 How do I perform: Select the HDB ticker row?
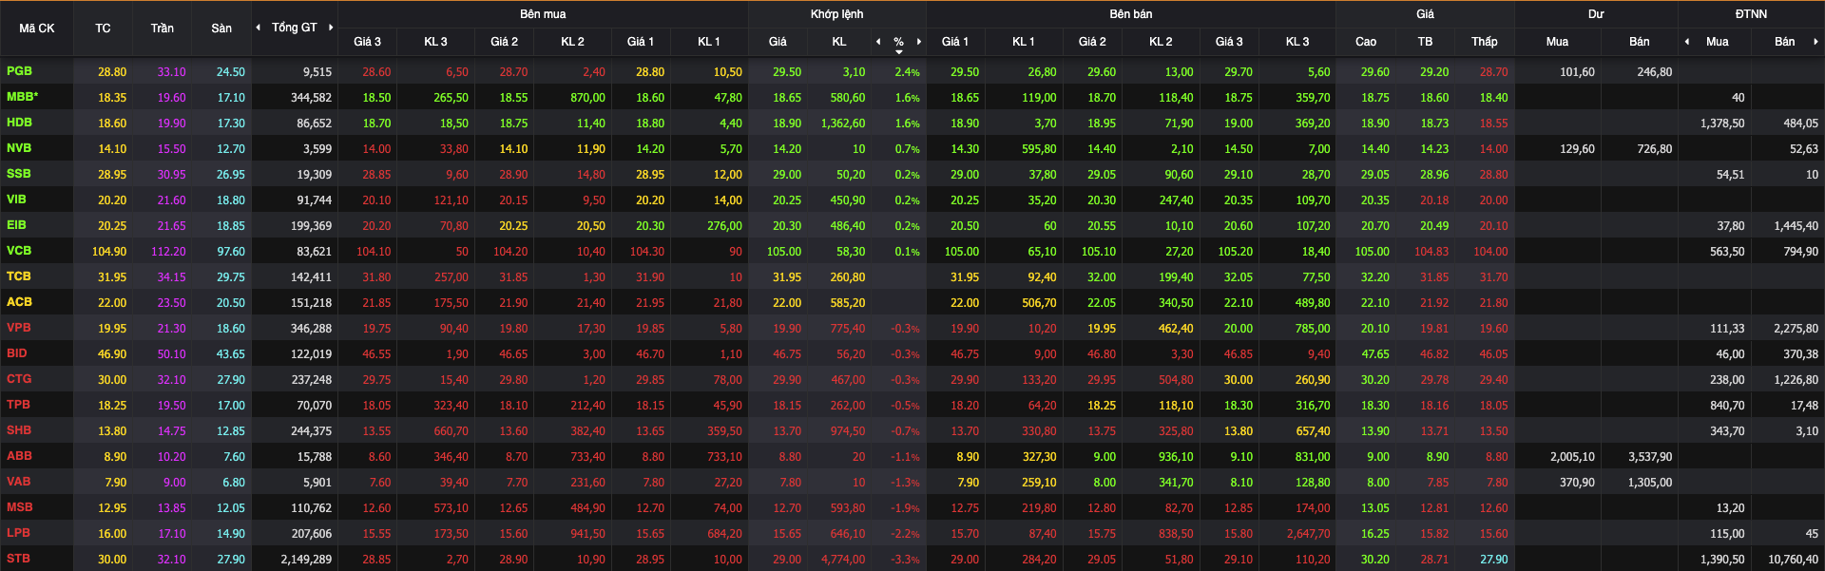19,123
